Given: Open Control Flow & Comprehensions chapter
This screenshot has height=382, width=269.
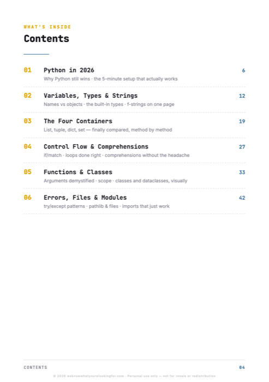Looking at the screenshot, I should (96, 147).
